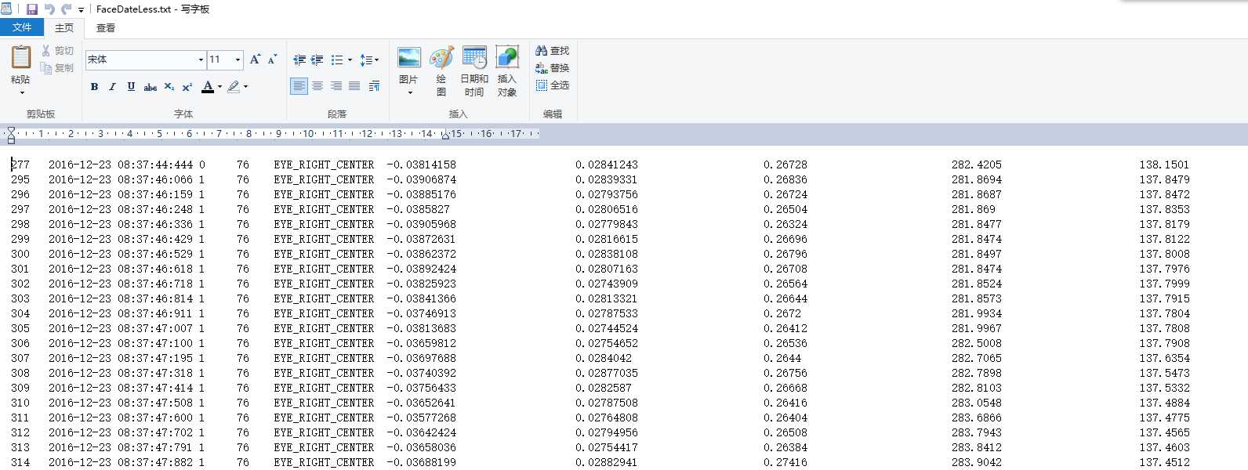Screen dimensions: 1248x470
Task: Open the font color dropdown arrow
Action: 219,86
